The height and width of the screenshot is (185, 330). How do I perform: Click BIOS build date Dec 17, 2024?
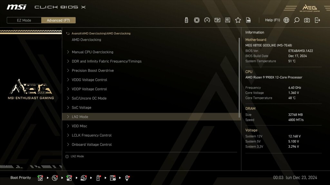point(297,56)
